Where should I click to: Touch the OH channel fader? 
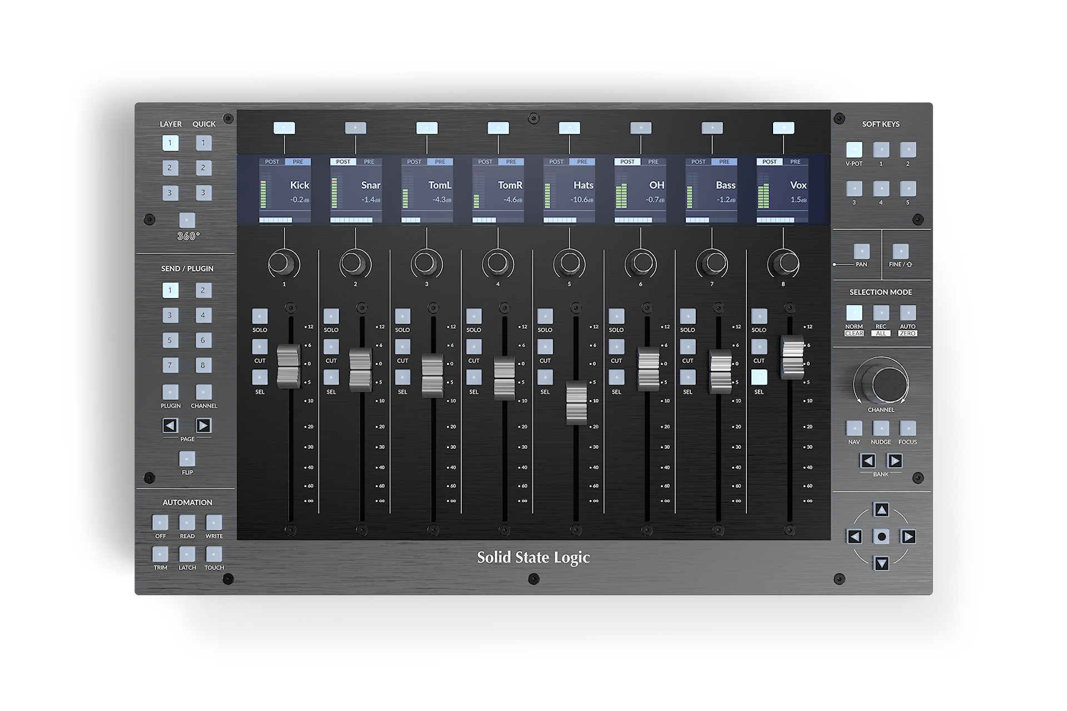(x=649, y=368)
